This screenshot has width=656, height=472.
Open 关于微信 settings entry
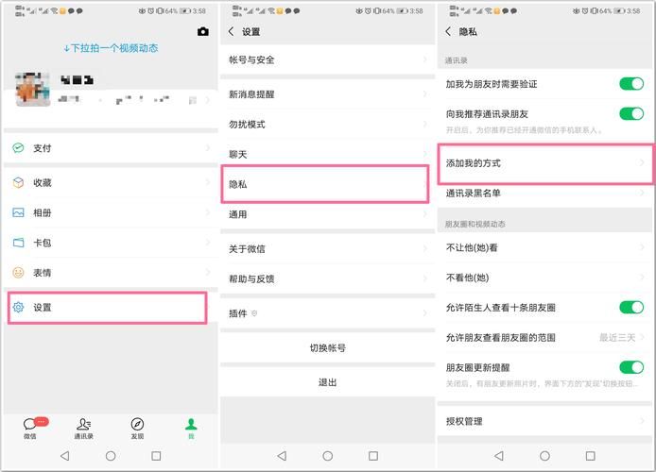tap(328, 249)
